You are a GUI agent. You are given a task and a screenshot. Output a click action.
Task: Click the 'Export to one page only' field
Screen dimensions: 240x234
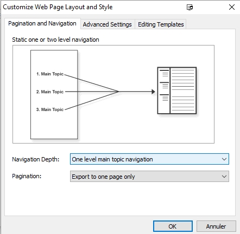click(x=149, y=177)
